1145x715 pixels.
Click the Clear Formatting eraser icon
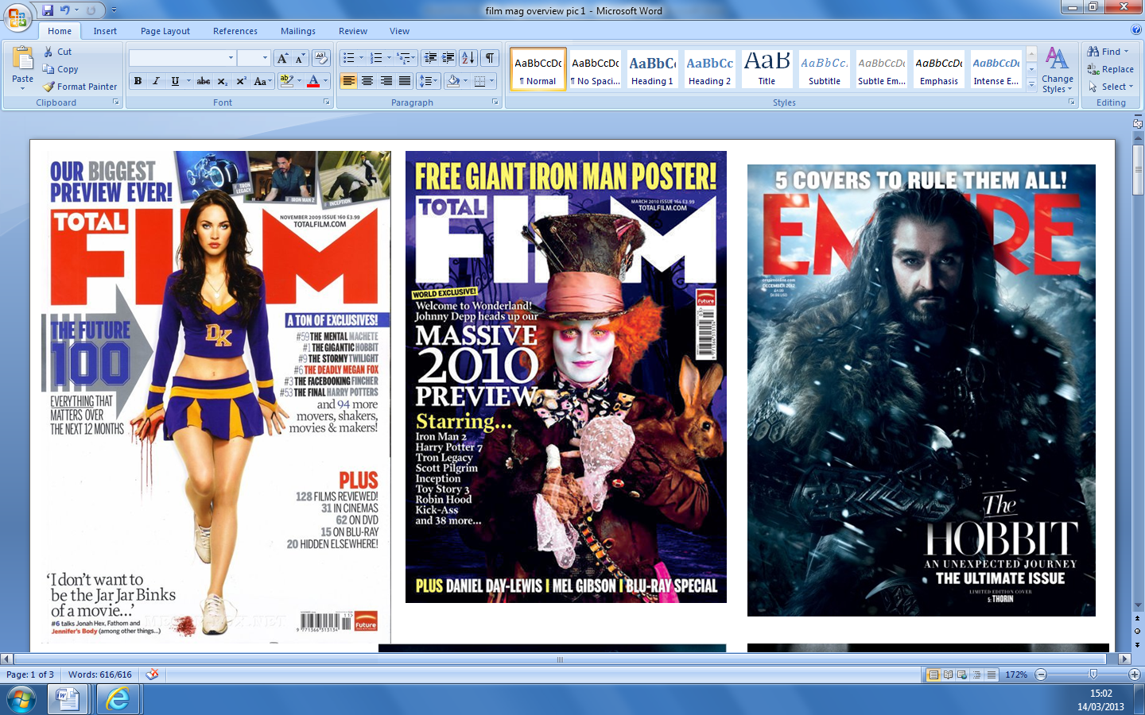pos(321,58)
